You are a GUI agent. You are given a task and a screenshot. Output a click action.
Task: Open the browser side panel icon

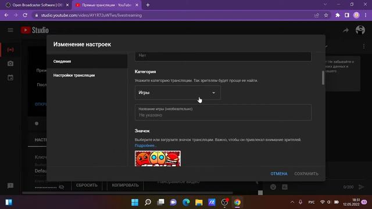coord(347,15)
